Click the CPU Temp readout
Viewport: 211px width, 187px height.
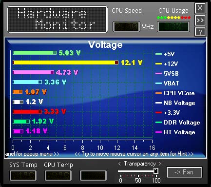[58, 175]
